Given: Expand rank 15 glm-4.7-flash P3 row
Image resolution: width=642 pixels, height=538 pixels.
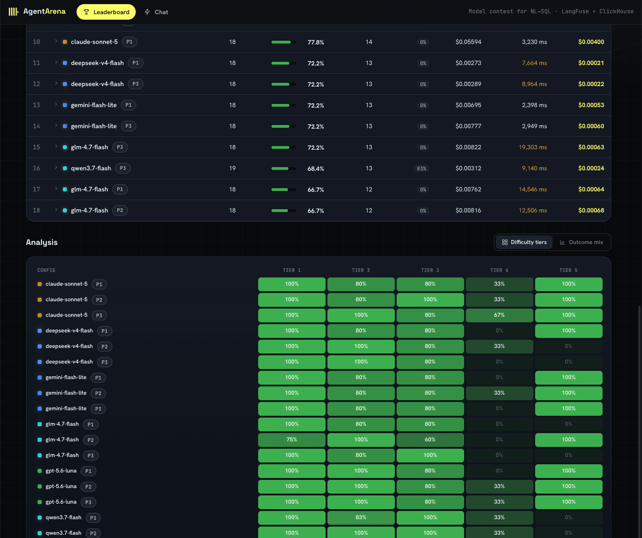Looking at the screenshot, I should point(56,147).
